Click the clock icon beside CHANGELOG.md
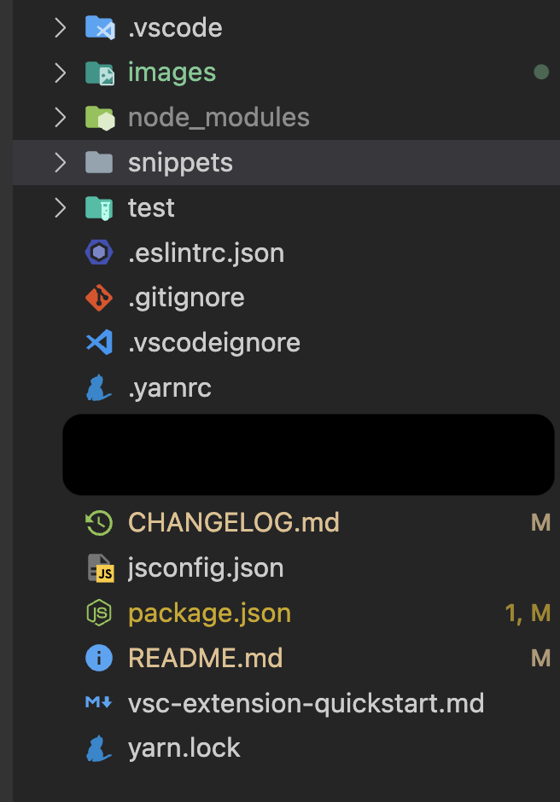The width and height of the screenshot is (560, 802). pos(100,522)
